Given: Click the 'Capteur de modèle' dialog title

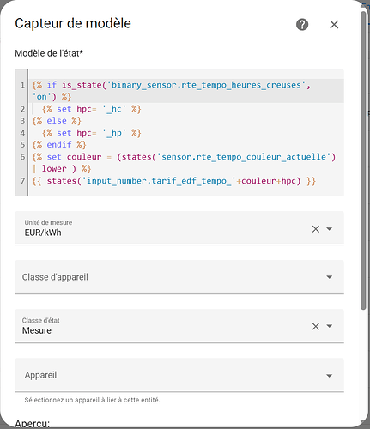Looking at the screenshot, I should point(73,23).
